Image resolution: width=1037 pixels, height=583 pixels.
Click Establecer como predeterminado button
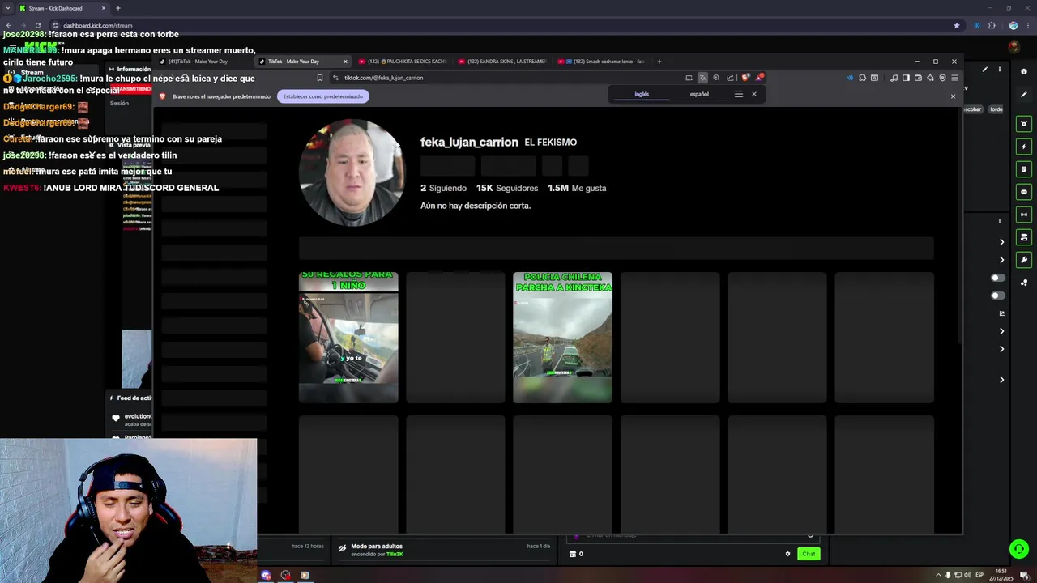click(322, 96)
